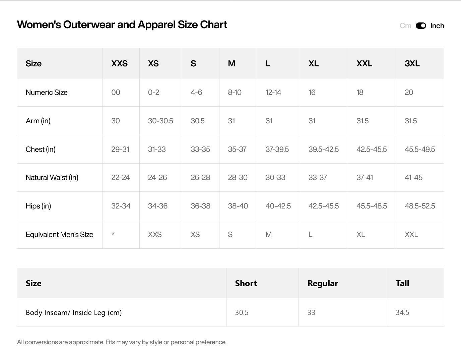The image size is (461, 363).
Task: Click the XXS size column header
Action: (119, 63)
